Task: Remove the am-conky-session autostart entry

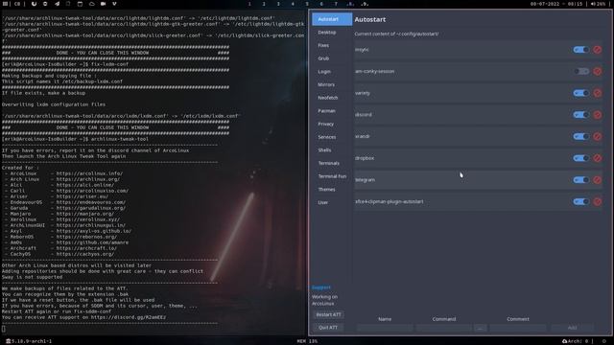Action: (x=597, y=71)
